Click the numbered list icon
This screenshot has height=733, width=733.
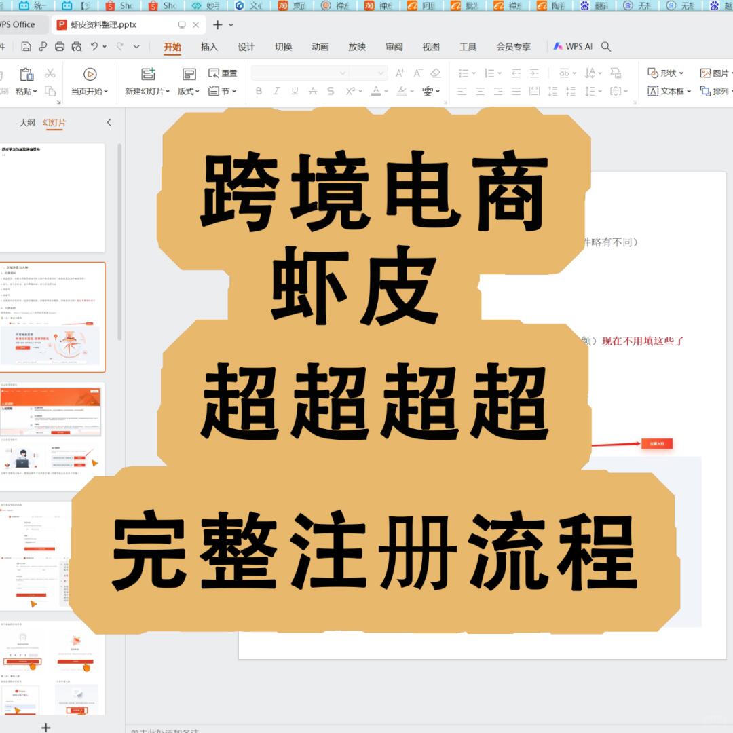(x=489, y=73)
